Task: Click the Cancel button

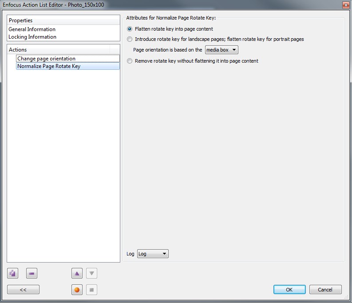Action: (x=325, y=290)
